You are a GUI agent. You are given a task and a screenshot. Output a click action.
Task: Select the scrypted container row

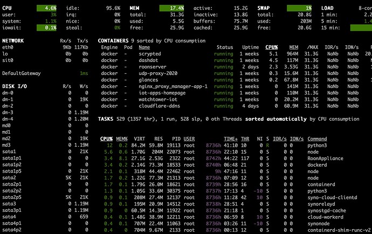(235, 54)
